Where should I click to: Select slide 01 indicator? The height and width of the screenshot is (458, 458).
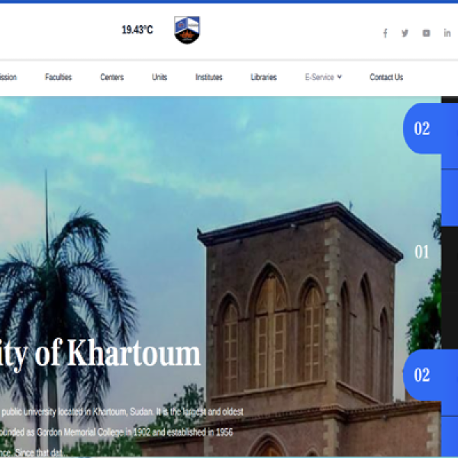(x=421, y=252)
